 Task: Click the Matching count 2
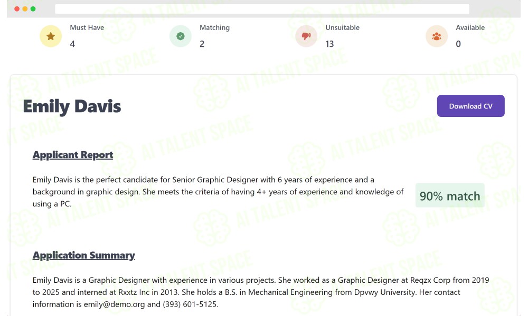(x=202, y=44)
